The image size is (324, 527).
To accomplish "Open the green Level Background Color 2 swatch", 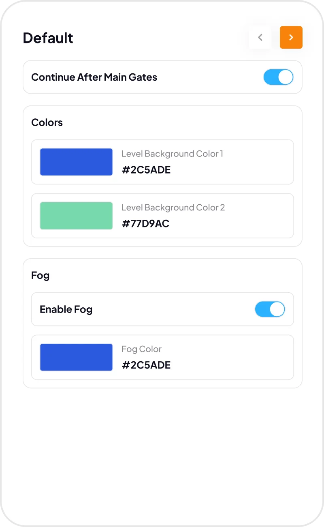I will pos(76,216).
